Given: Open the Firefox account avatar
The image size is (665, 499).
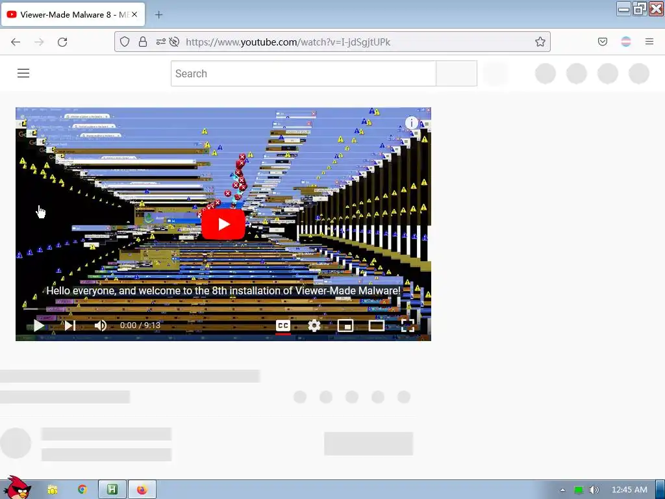Looking at the screenshot, I should (626, 42).
